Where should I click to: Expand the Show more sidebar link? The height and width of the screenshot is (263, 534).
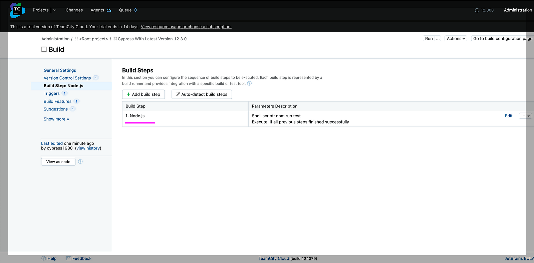pyautogui.click(x=56, y=119)
